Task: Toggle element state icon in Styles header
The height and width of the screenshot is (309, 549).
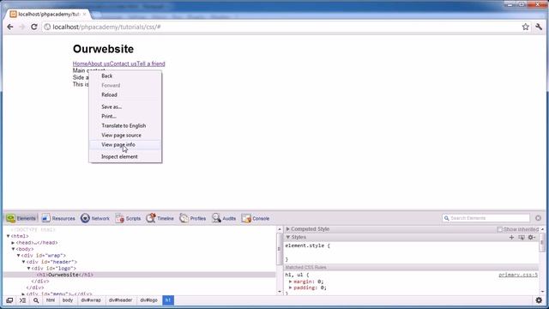Action: (x=522, y=237)
